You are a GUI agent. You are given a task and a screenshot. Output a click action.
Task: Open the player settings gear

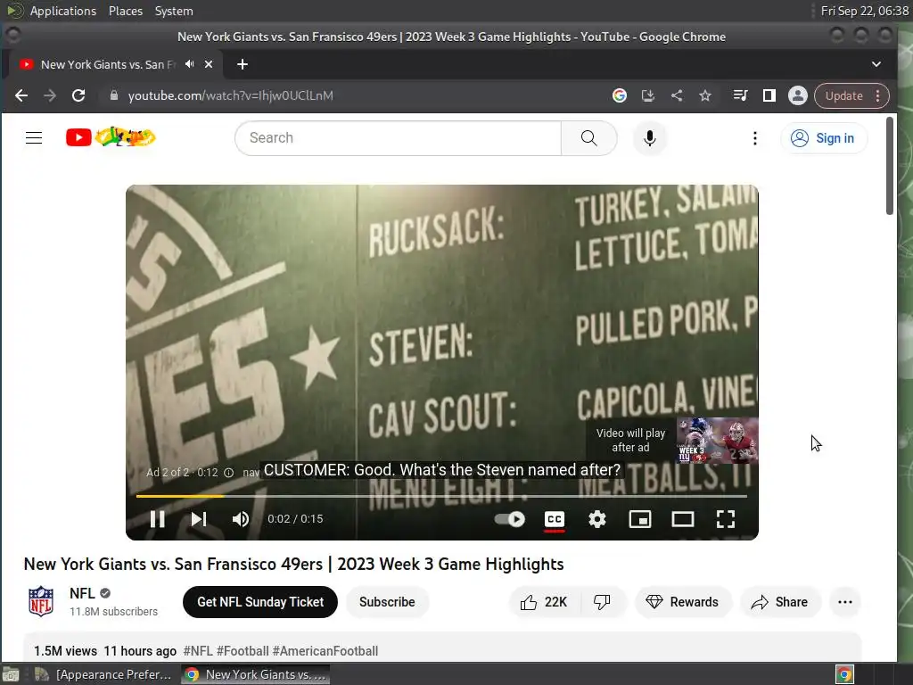pos(596,519)
